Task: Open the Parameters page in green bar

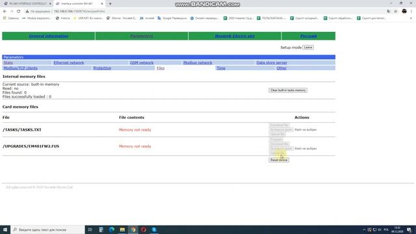Action: point(142,36)
